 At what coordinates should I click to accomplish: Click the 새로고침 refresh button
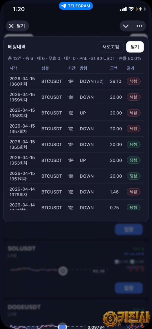[x=110, y=47]
